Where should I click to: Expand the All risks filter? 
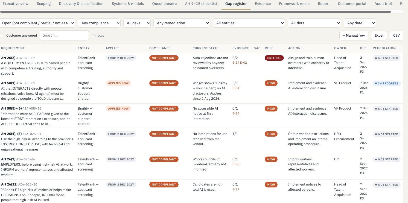point(137,23)
